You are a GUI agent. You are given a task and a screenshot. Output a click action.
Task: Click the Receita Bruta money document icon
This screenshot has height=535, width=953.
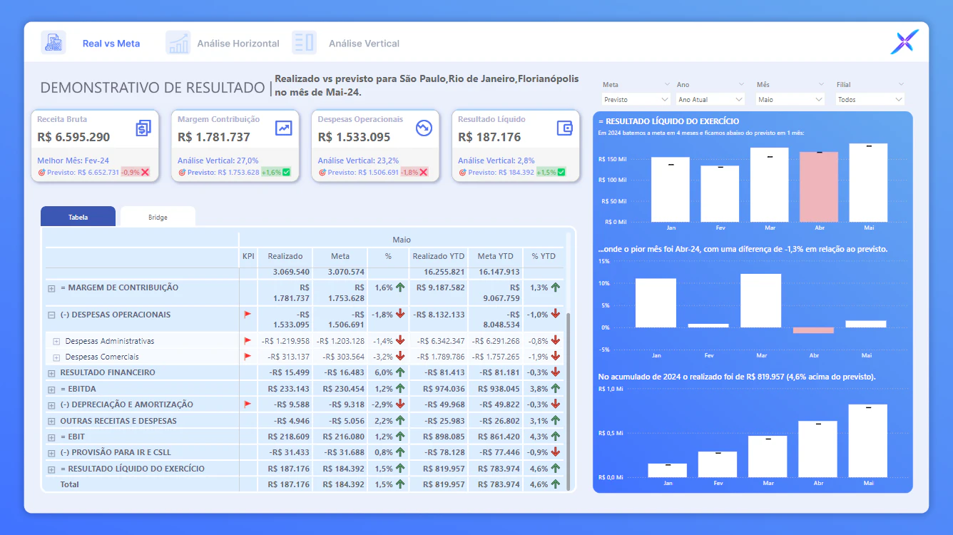(x=143, y=128)
